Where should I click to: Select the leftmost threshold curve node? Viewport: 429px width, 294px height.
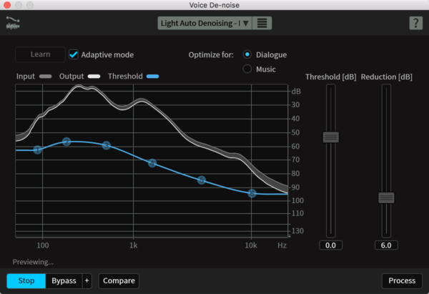37,150
